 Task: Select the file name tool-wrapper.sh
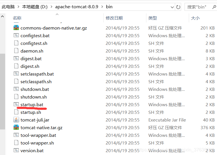(x=37, y=143)
